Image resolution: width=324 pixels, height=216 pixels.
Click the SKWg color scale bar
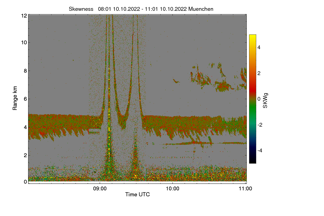[252, 99]
